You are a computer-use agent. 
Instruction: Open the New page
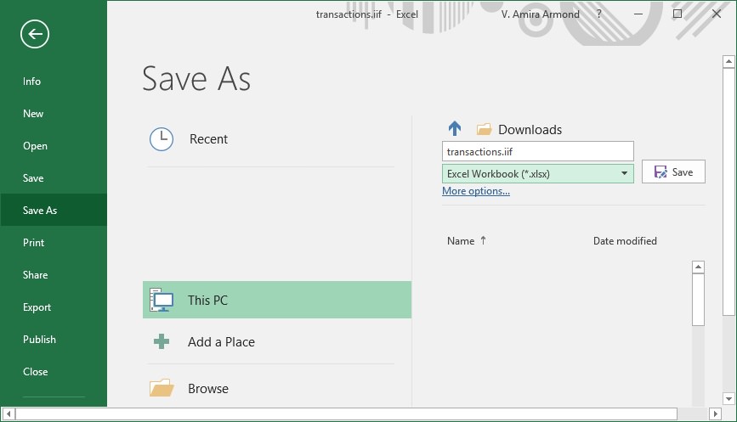pyautogui.click(x=54, y=114)
